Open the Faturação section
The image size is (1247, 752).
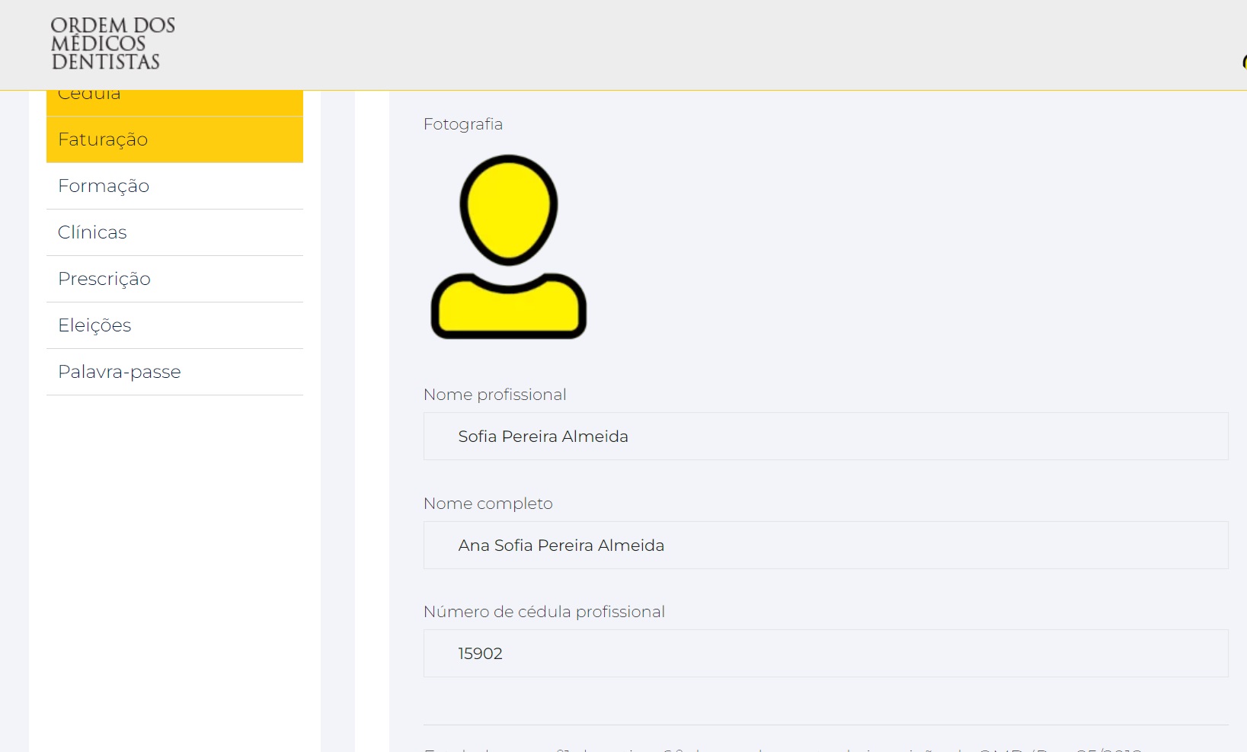tap(174, 139)
